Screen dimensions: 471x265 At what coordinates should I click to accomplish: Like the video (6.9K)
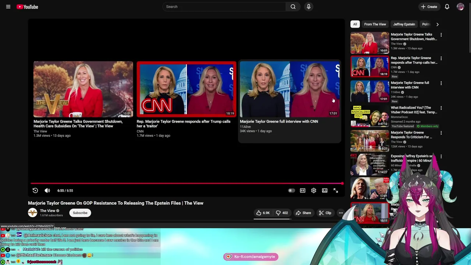pos(263,213)
